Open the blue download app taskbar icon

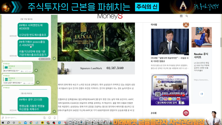[59, 123]
